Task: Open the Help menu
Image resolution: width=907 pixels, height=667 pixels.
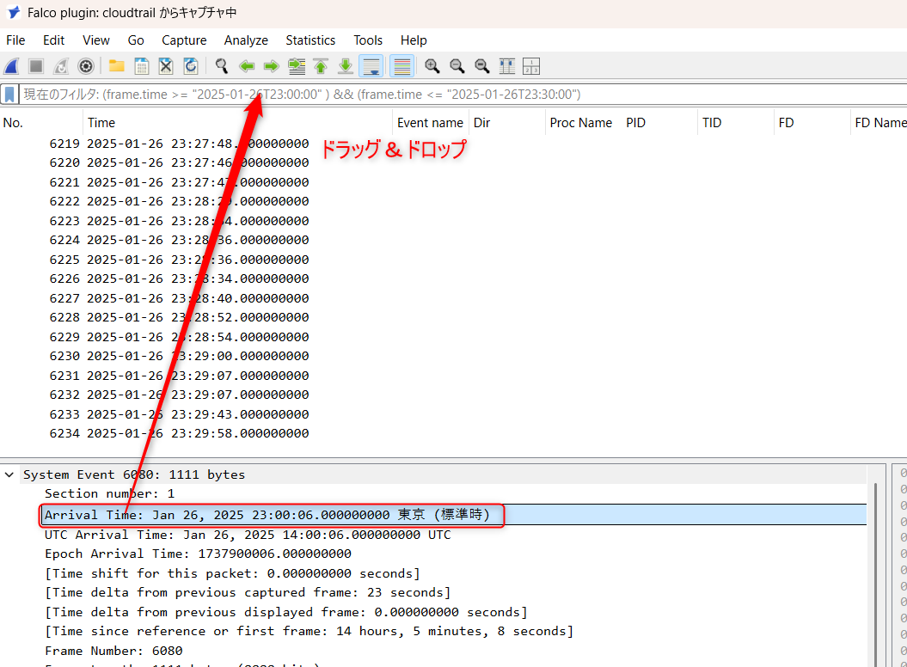Action: point(414,40)
